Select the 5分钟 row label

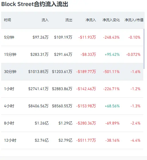(x=9, y=37)
